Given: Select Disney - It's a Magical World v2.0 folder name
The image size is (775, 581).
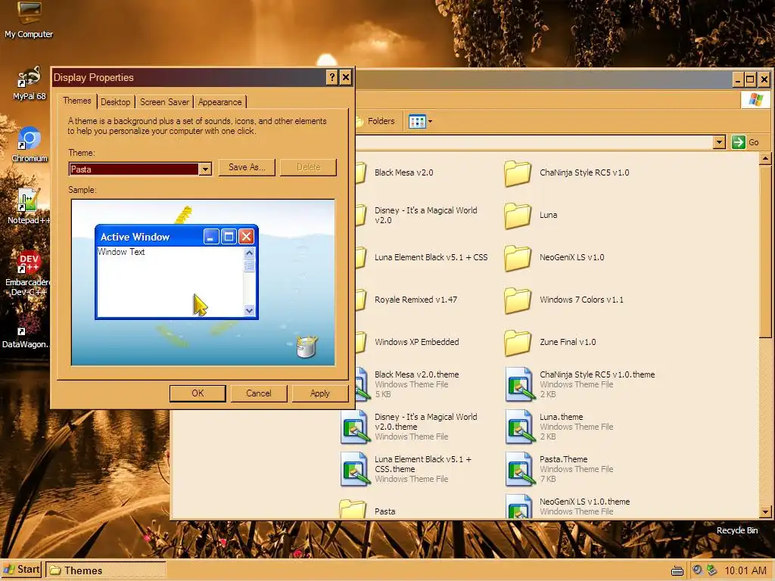Looking at the screenshot, I should 425,215.
